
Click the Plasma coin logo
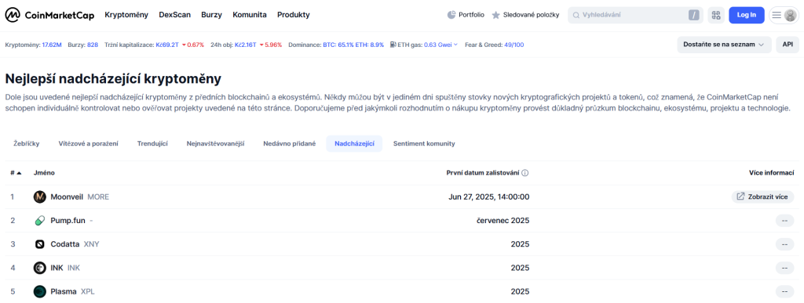40,292
